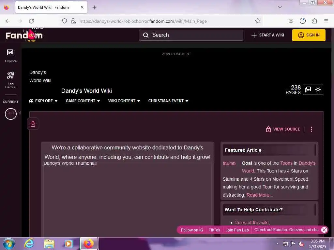Image resolution: width=334 pixels, height=250 pixels.
Task: Open Windows Media Player from taskbar
Action: click(x=69, y=244)
